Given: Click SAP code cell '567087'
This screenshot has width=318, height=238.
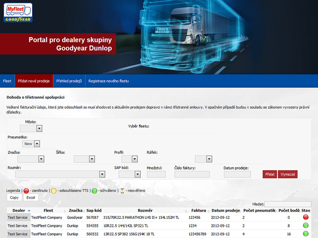Looking at the screenshot, I should pos(93,217).
